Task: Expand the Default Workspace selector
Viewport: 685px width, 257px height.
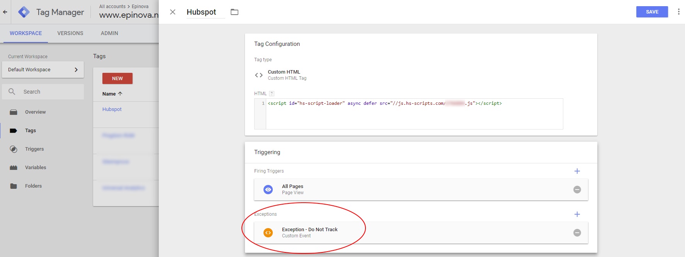Action: (x=43, y=70)
